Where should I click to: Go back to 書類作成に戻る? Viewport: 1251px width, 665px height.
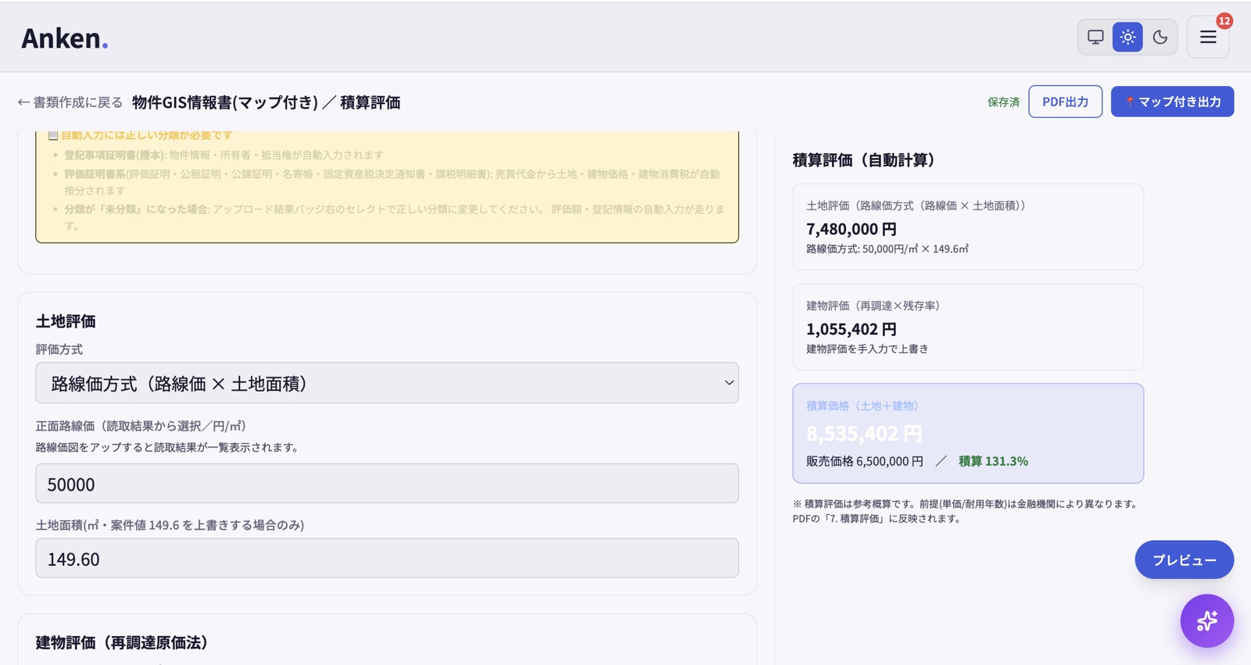point(70,102)
